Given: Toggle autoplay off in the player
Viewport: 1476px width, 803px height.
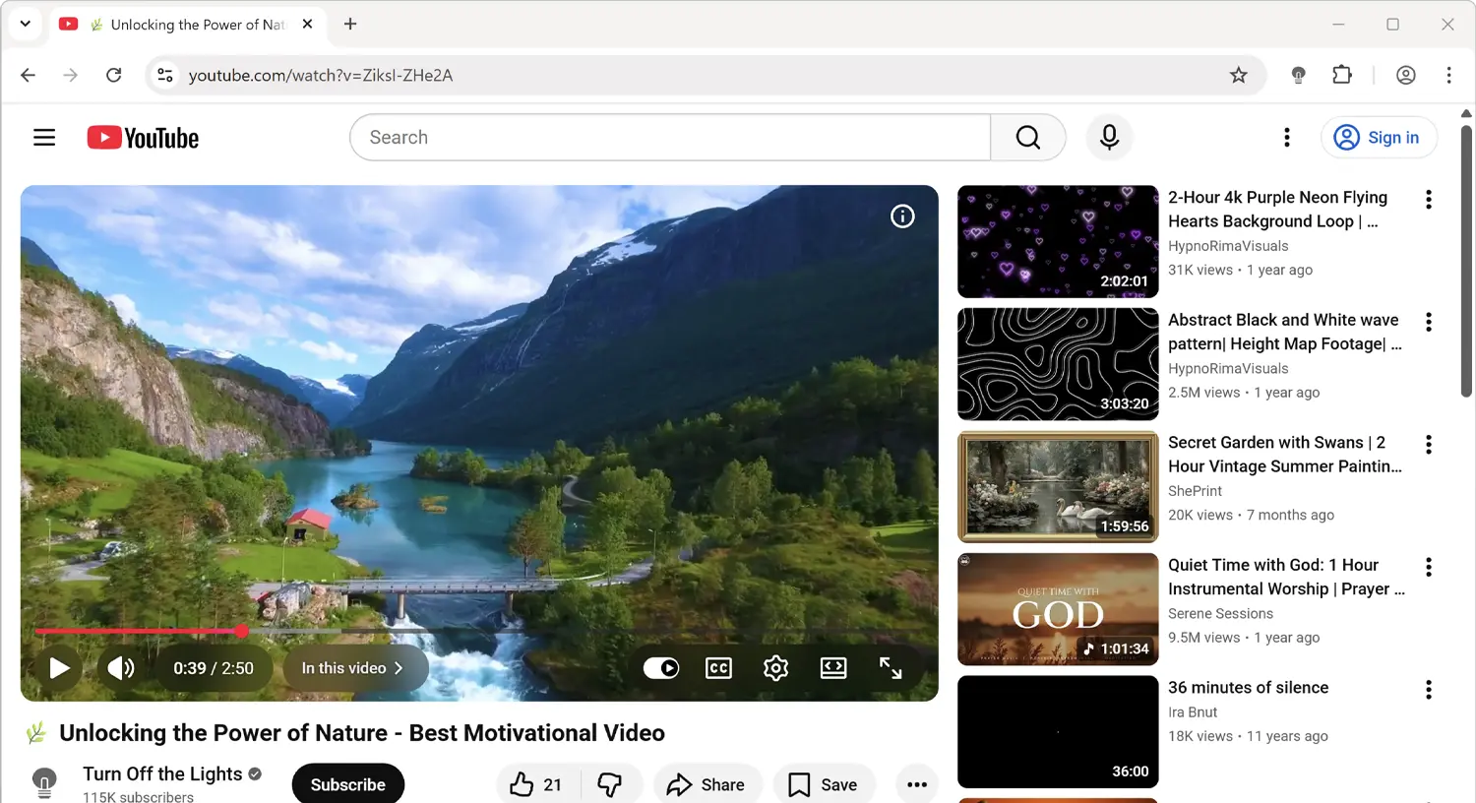Looking at the screenshot, I should click(x=660, y=667).
